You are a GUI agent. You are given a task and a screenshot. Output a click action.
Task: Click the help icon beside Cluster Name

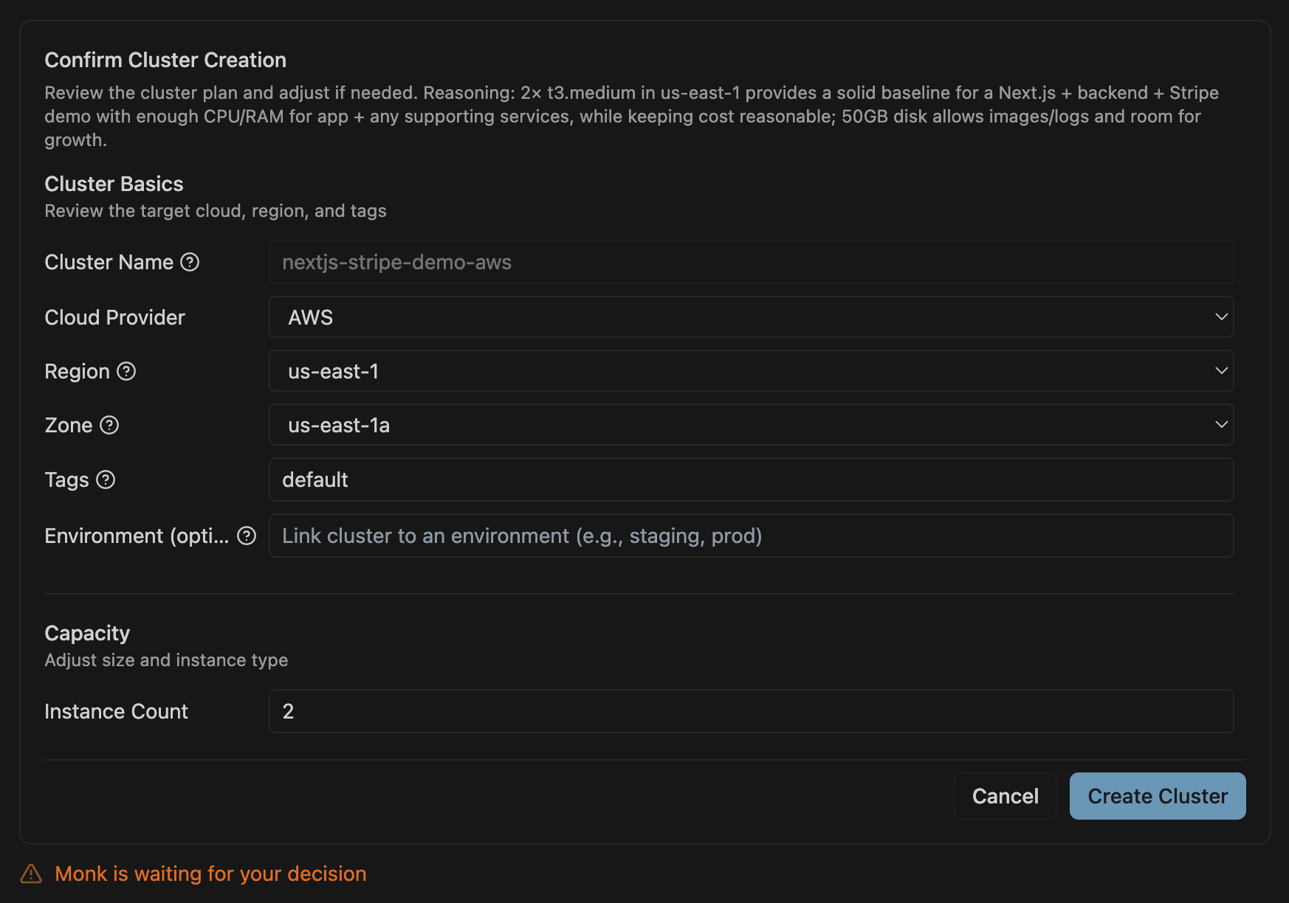(190, 262)
